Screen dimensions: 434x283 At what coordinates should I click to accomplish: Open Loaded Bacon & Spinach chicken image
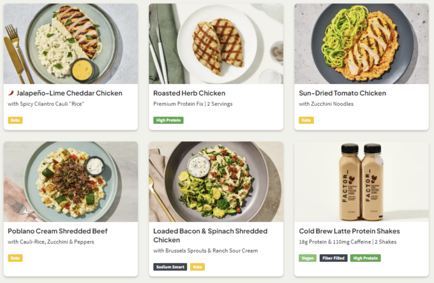(216, 181)
